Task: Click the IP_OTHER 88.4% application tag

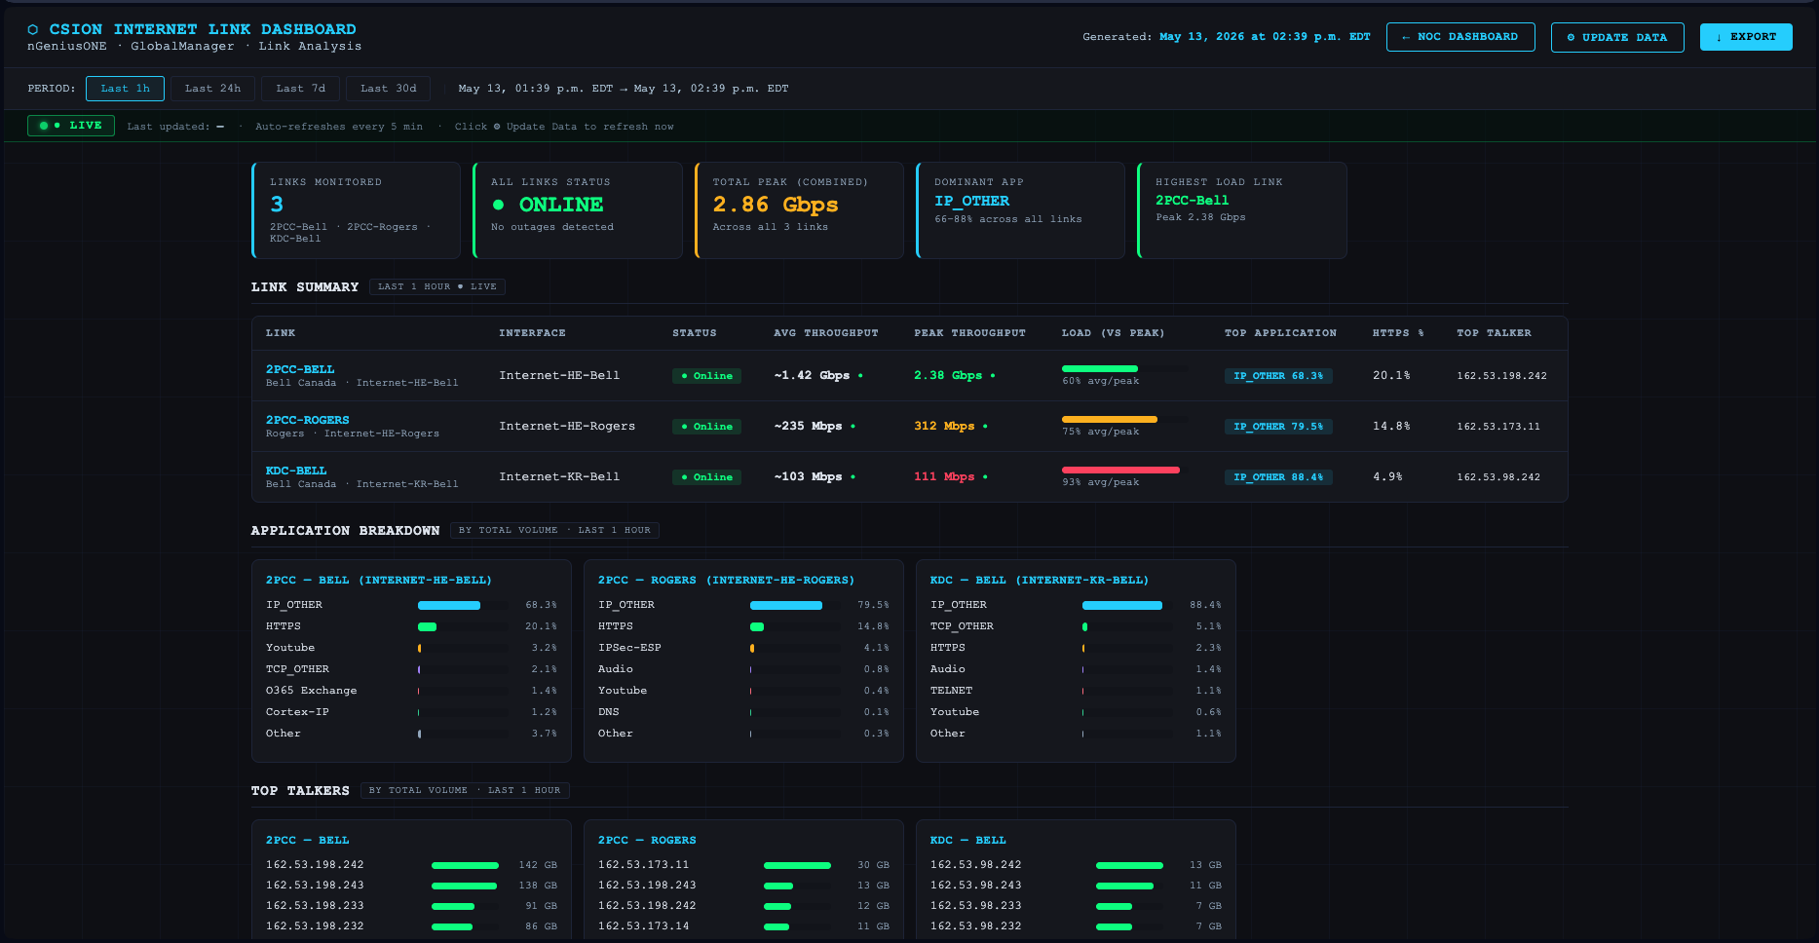Action: click(x=1278, y=477)
